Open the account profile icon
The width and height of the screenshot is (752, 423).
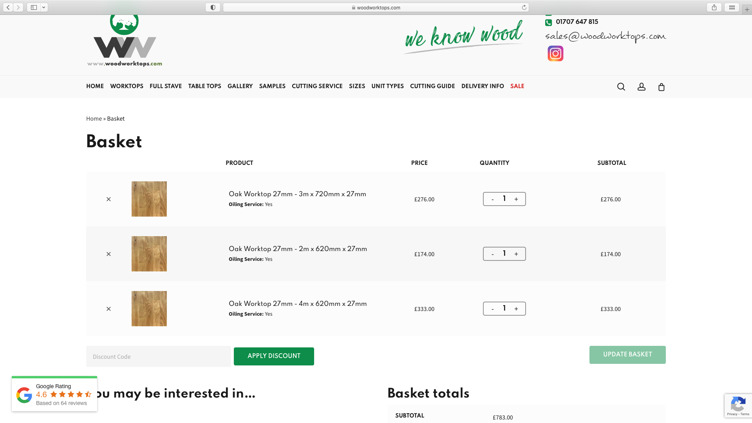(x=641, y=87)
